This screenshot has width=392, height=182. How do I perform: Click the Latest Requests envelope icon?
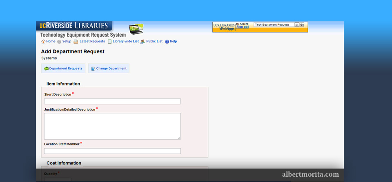pos(76,42)
